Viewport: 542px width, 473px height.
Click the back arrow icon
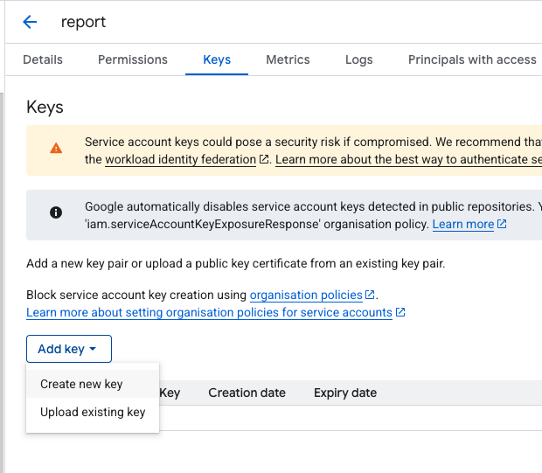pyautogui.click(x=30, y=22)
